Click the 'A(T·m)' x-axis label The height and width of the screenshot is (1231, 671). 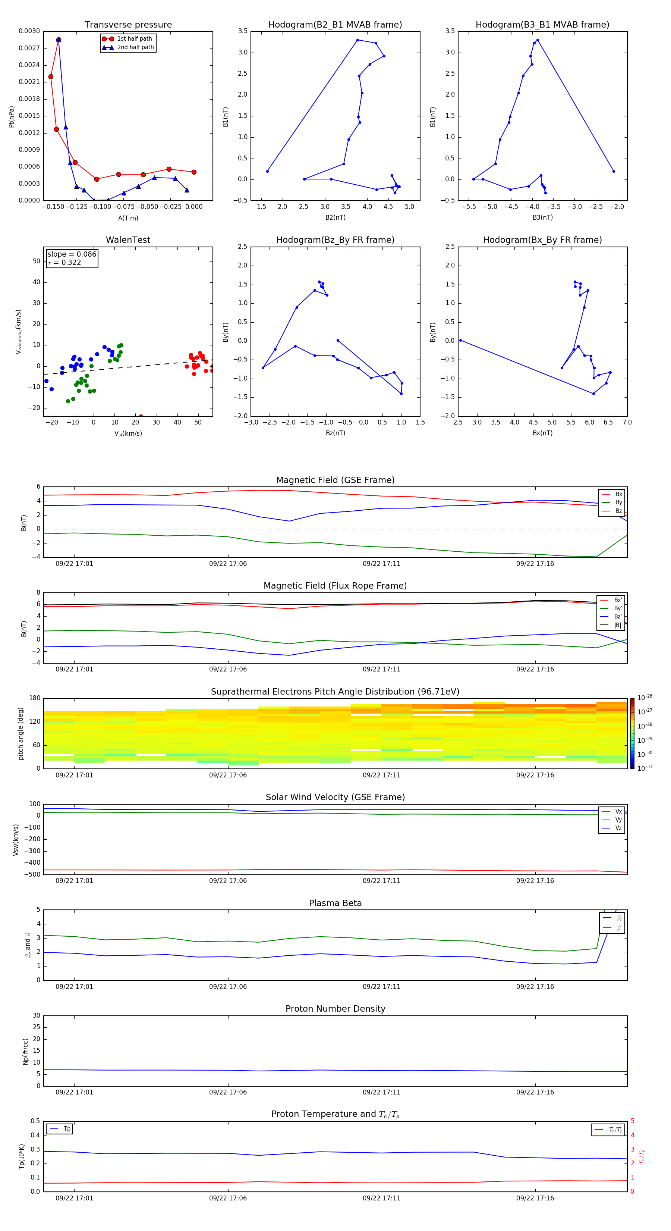(x=128, y=218)
